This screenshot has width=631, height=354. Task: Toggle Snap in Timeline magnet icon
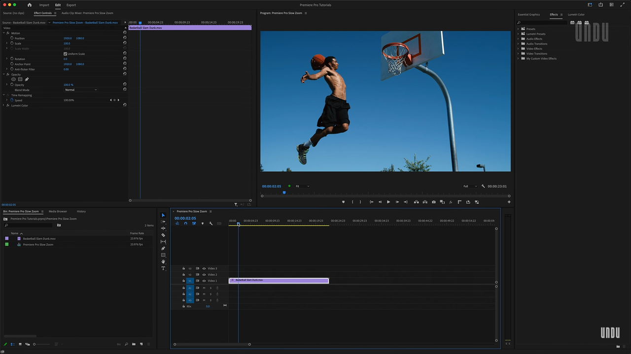point(186,224)
